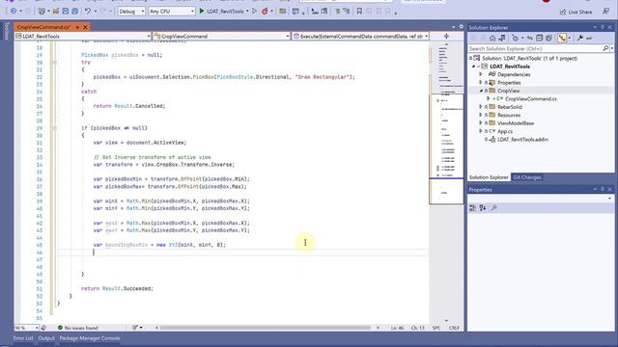Select the Properties folder in Solution Explorer
The width and height of the screenshot is (618, 347).
pyautogui.click(x=509, y=83)
